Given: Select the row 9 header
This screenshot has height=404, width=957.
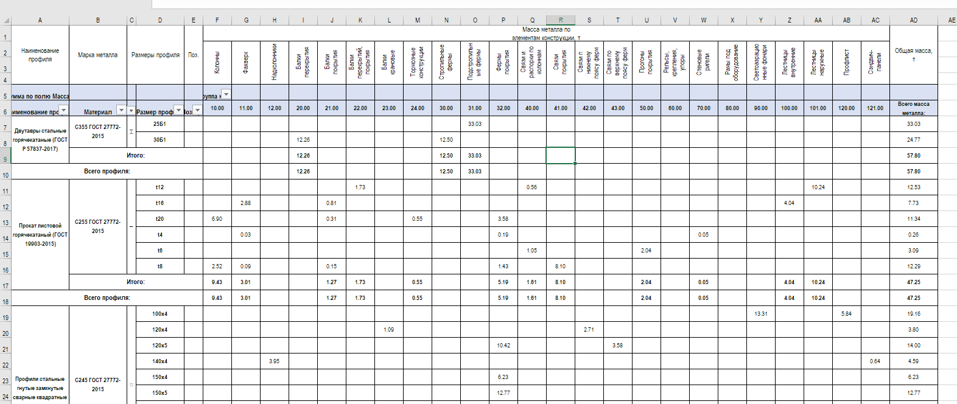Looking at the screenshot, I should tap(5, 159).
